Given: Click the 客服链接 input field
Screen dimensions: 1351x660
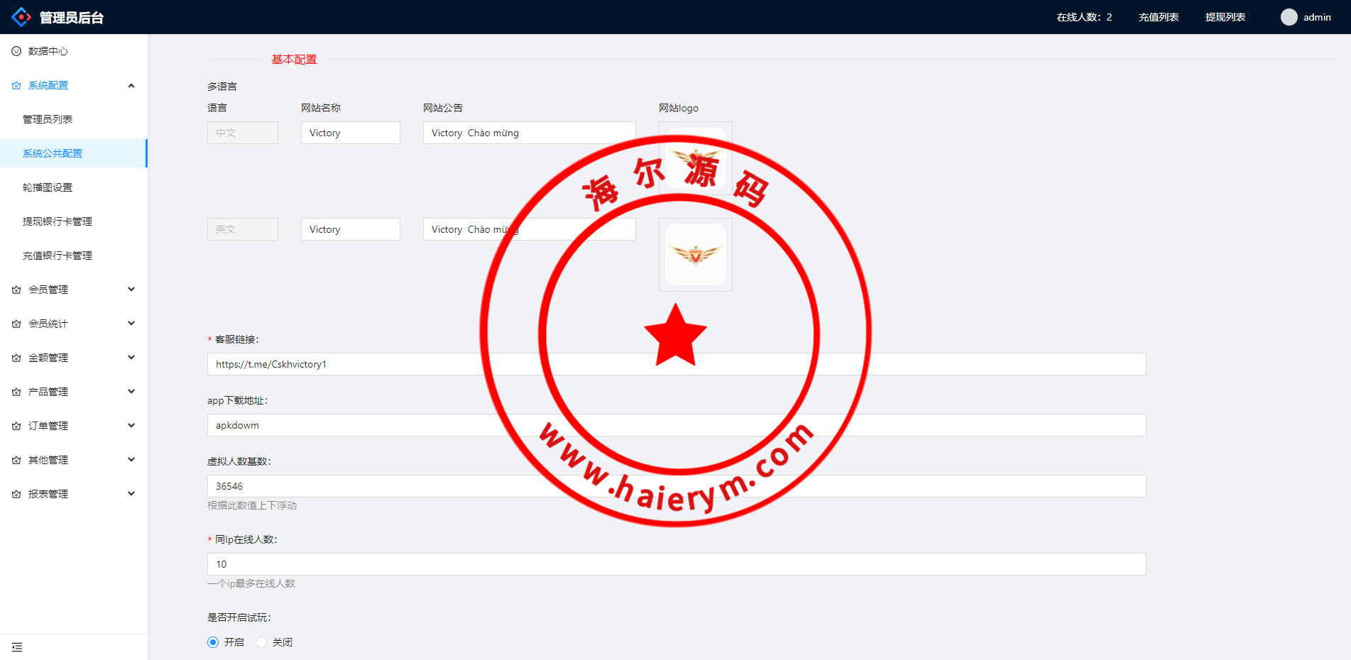Looking at the screenshot, I should 355,364.
